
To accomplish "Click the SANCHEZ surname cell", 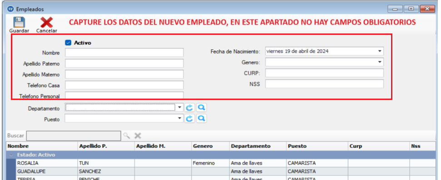I will click(x=106, y=171).
